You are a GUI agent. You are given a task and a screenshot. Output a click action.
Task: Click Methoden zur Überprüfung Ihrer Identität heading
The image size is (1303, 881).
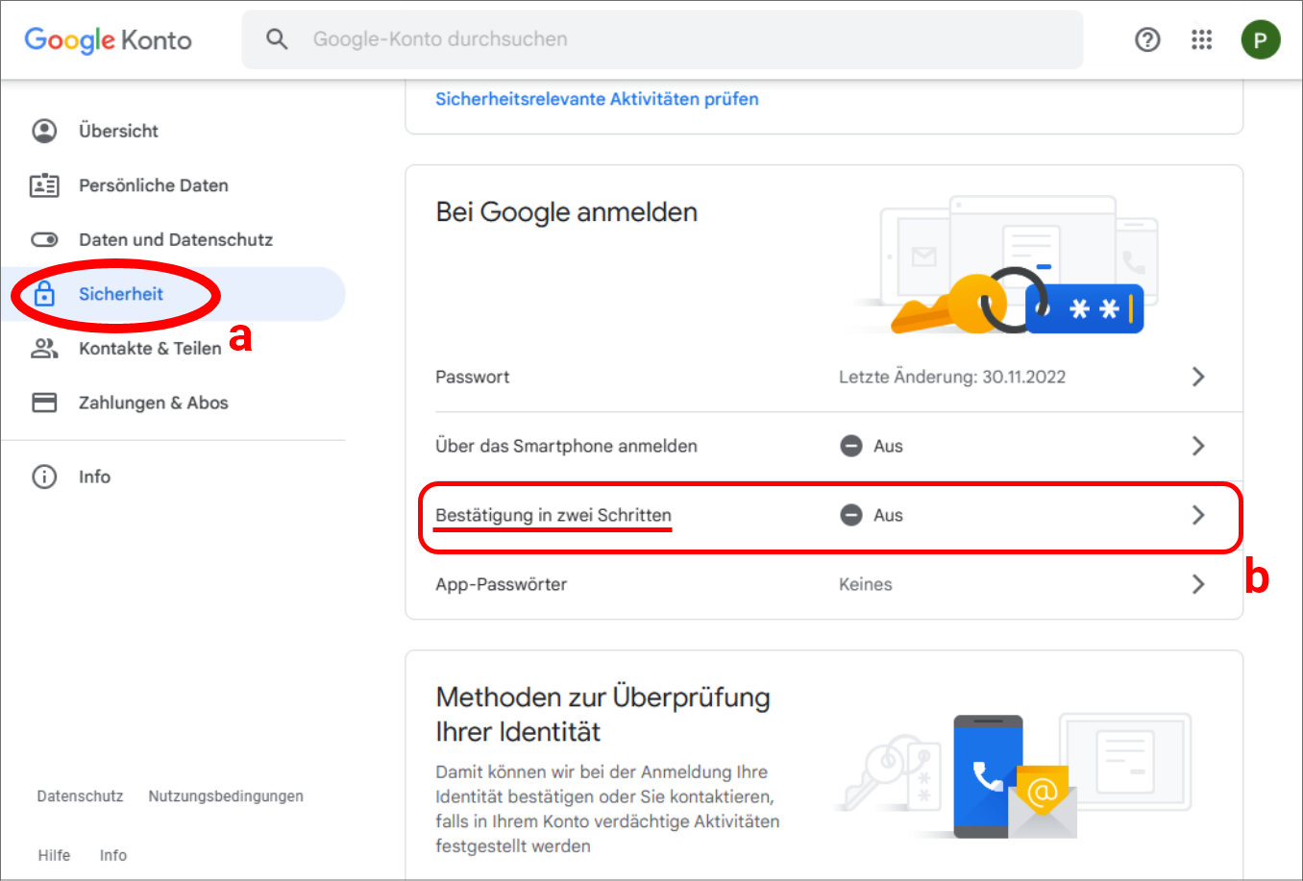point(602,714)
